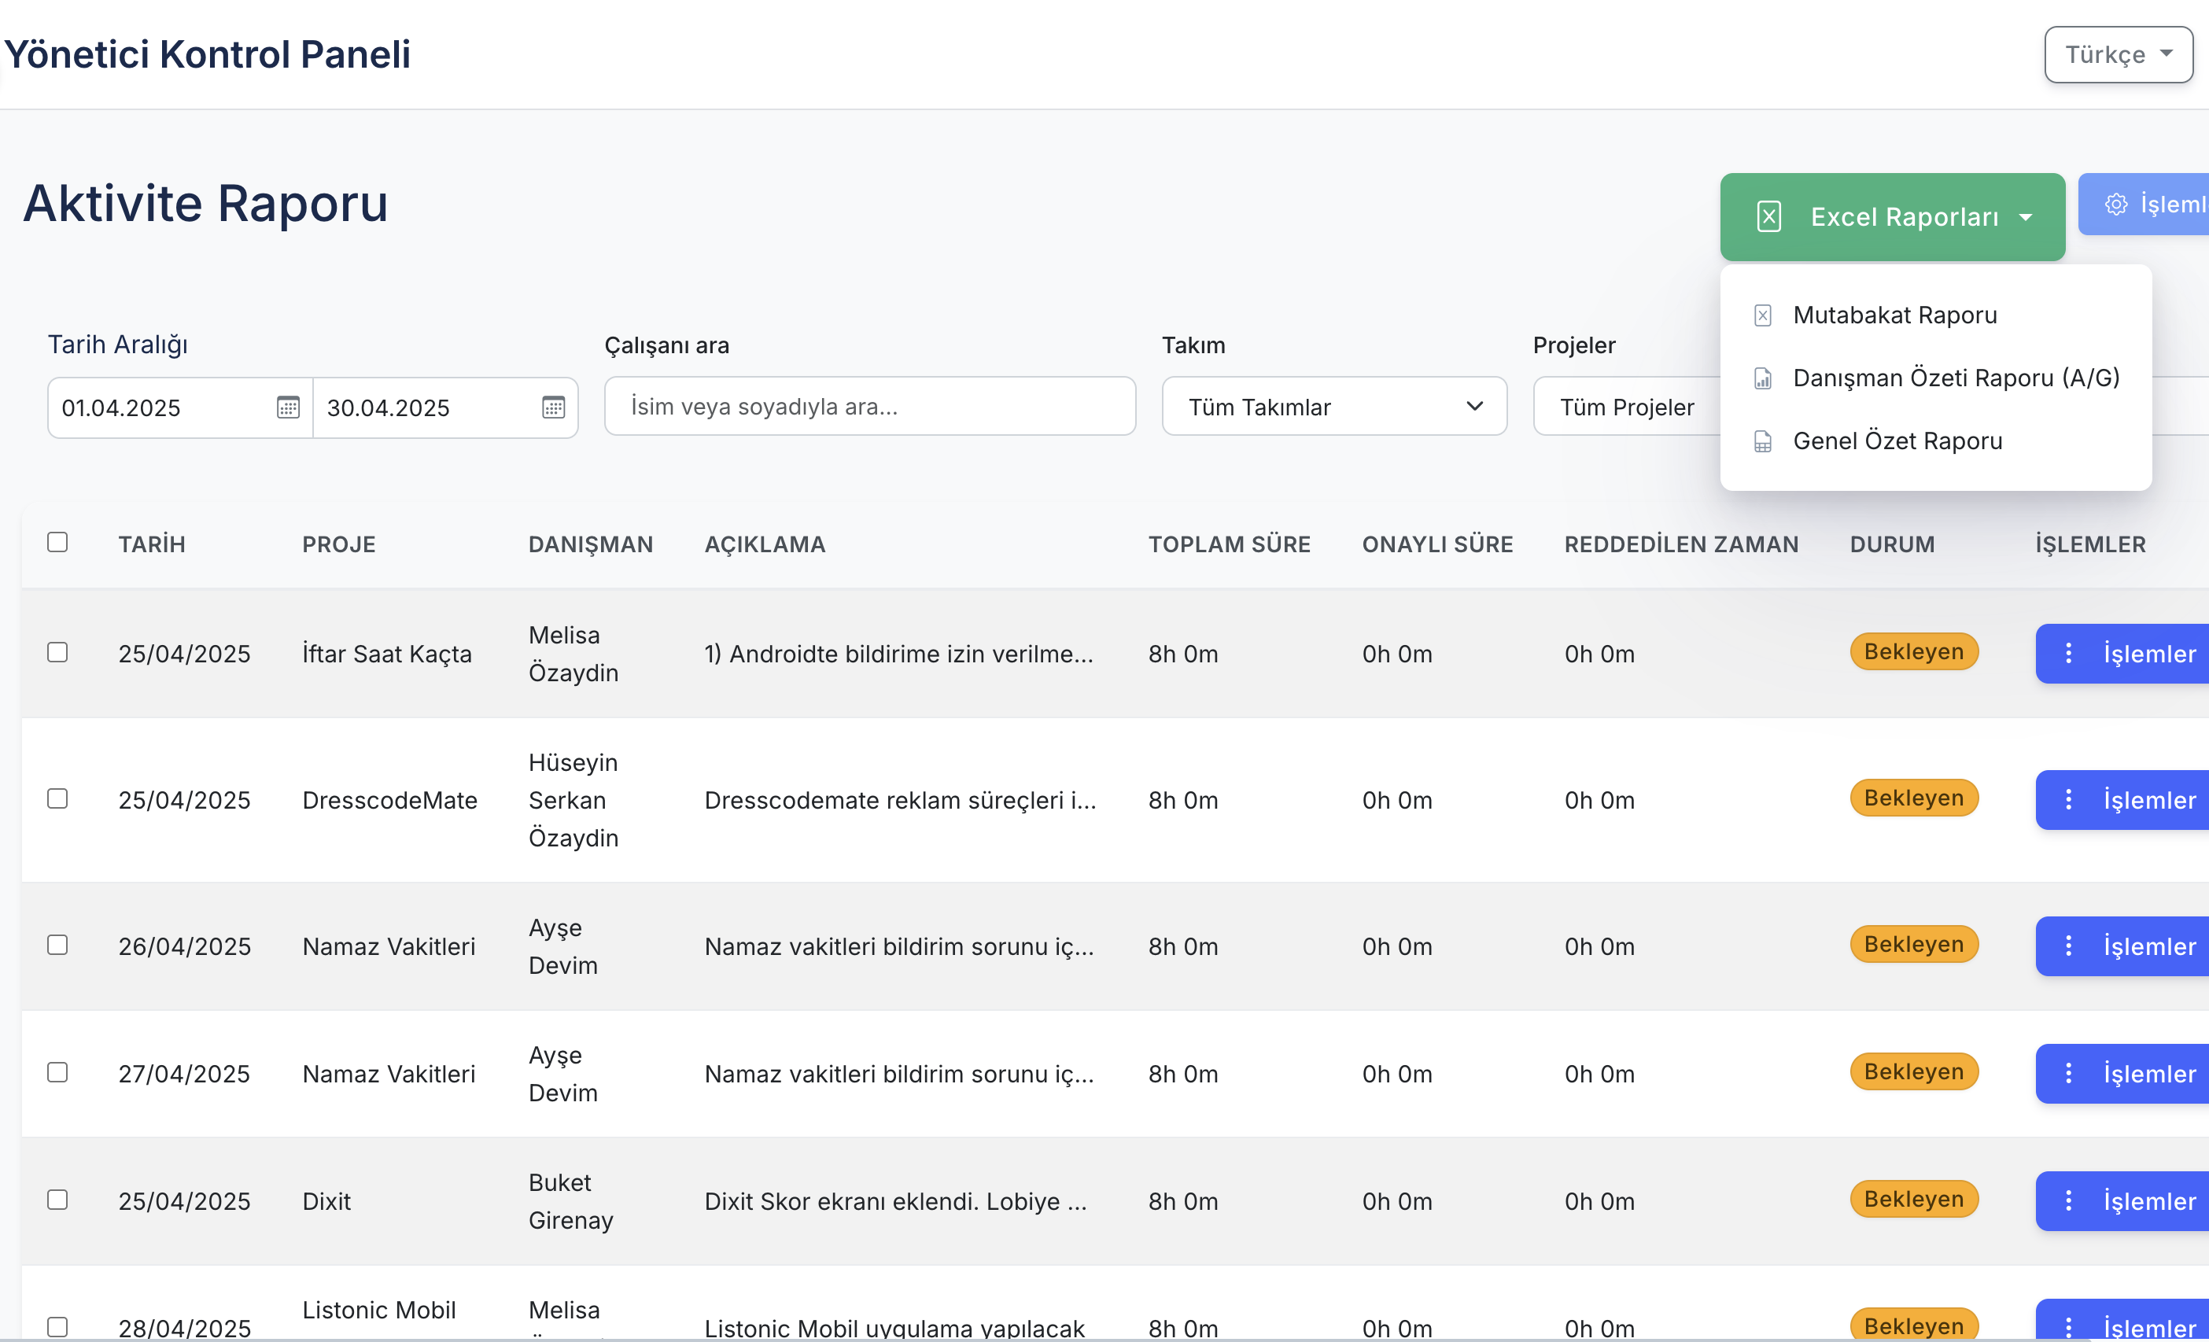Click the start date field 01.04.2025
The image size is (2209, 1342).
coord(179,407)
